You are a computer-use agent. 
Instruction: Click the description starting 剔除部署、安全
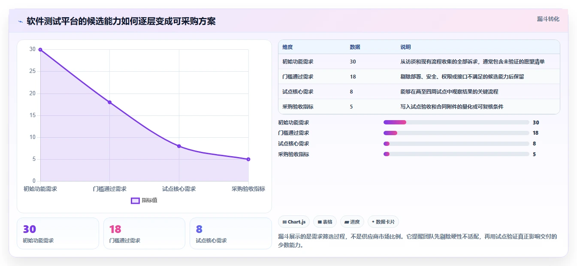point(462,77)
